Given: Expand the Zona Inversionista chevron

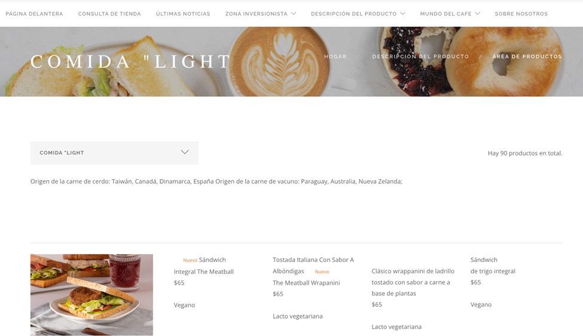Looking at the screenshot, I should 294,13.
